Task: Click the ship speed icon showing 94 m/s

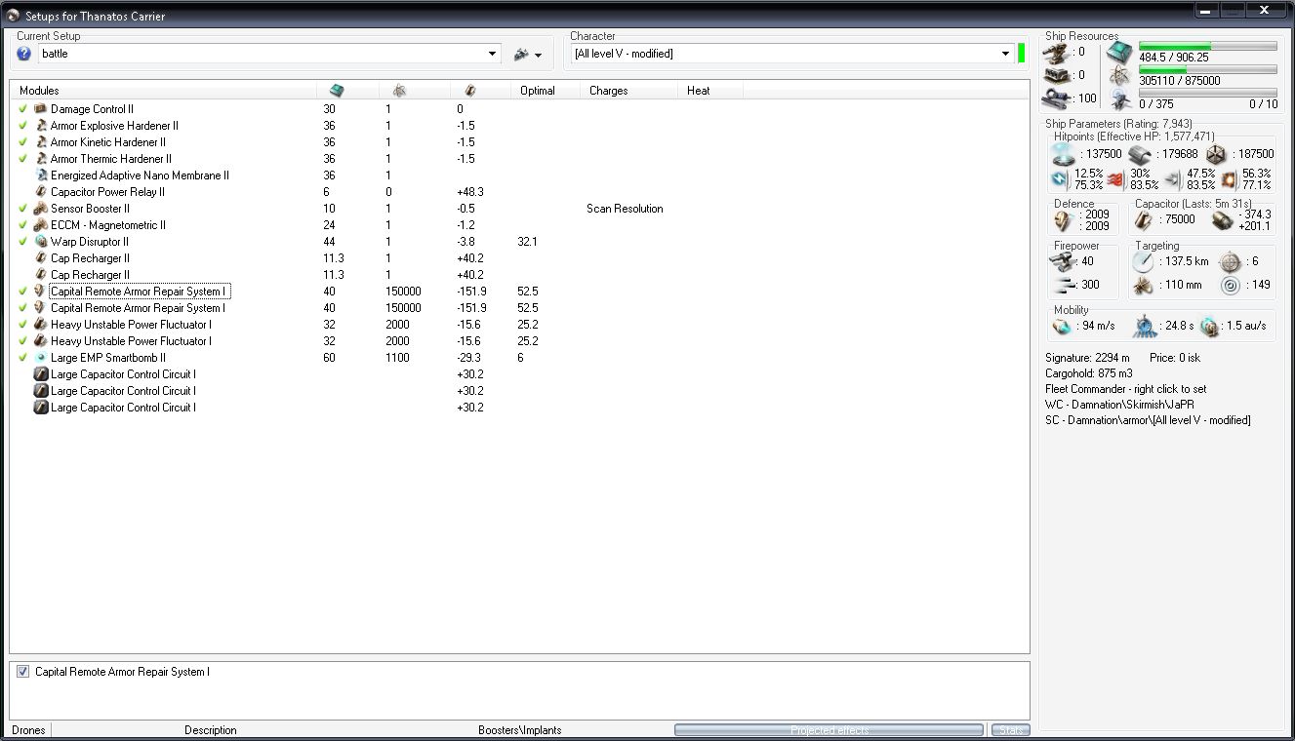Action: [1062, 326]
